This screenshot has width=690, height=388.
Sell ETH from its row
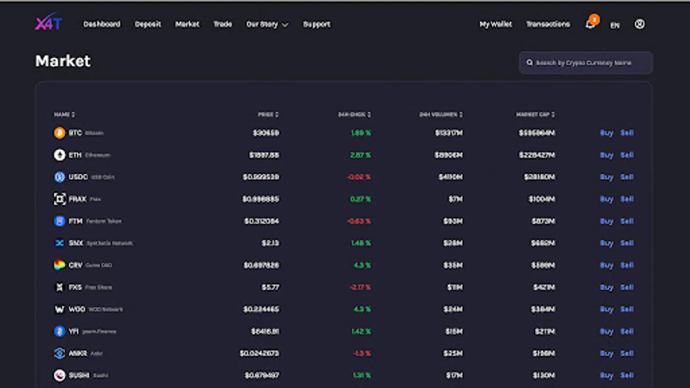(627, 155)
